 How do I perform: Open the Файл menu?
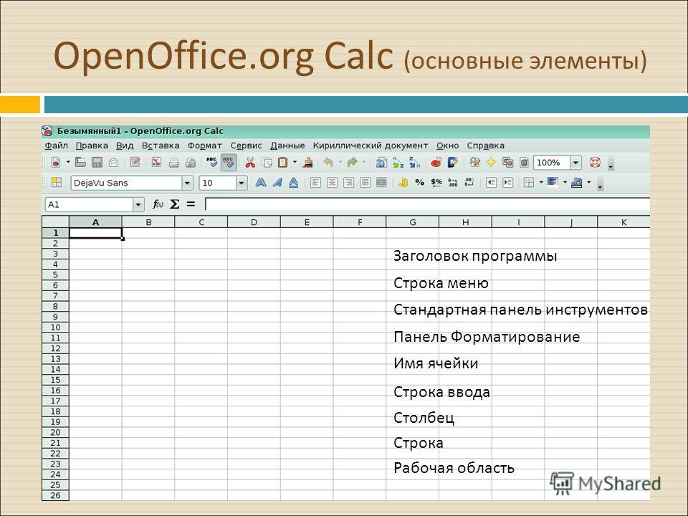tap(56, 145)
